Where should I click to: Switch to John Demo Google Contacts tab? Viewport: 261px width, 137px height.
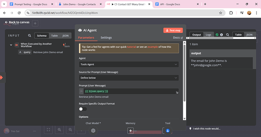[x=79, y=4]
